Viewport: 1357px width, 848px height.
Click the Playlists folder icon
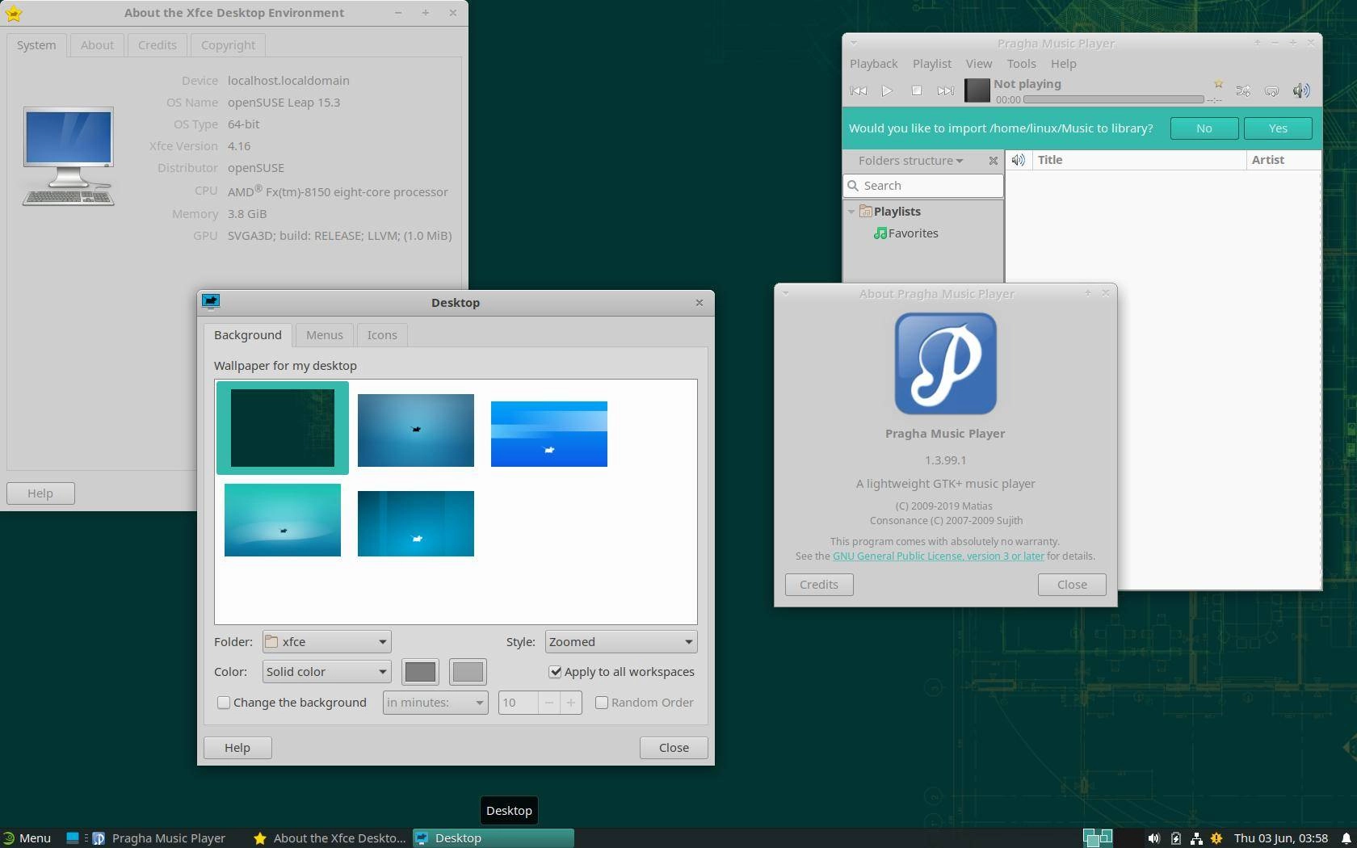(865, 211)
